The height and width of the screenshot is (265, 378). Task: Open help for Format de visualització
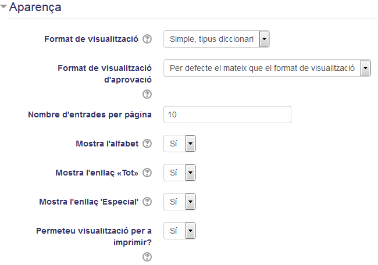pyautogui.click(x=147, y=39)
